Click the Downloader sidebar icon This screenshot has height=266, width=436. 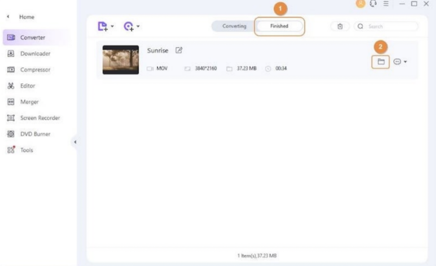coord(11,54)
